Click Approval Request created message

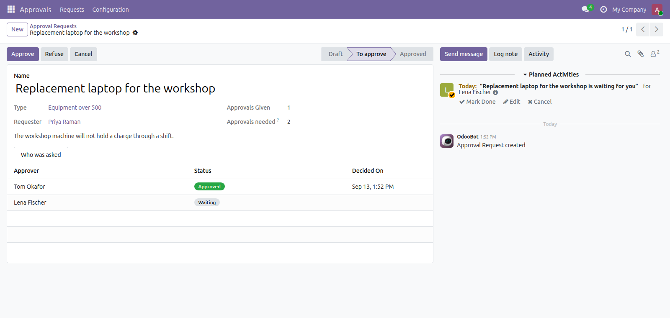[491, 145]
